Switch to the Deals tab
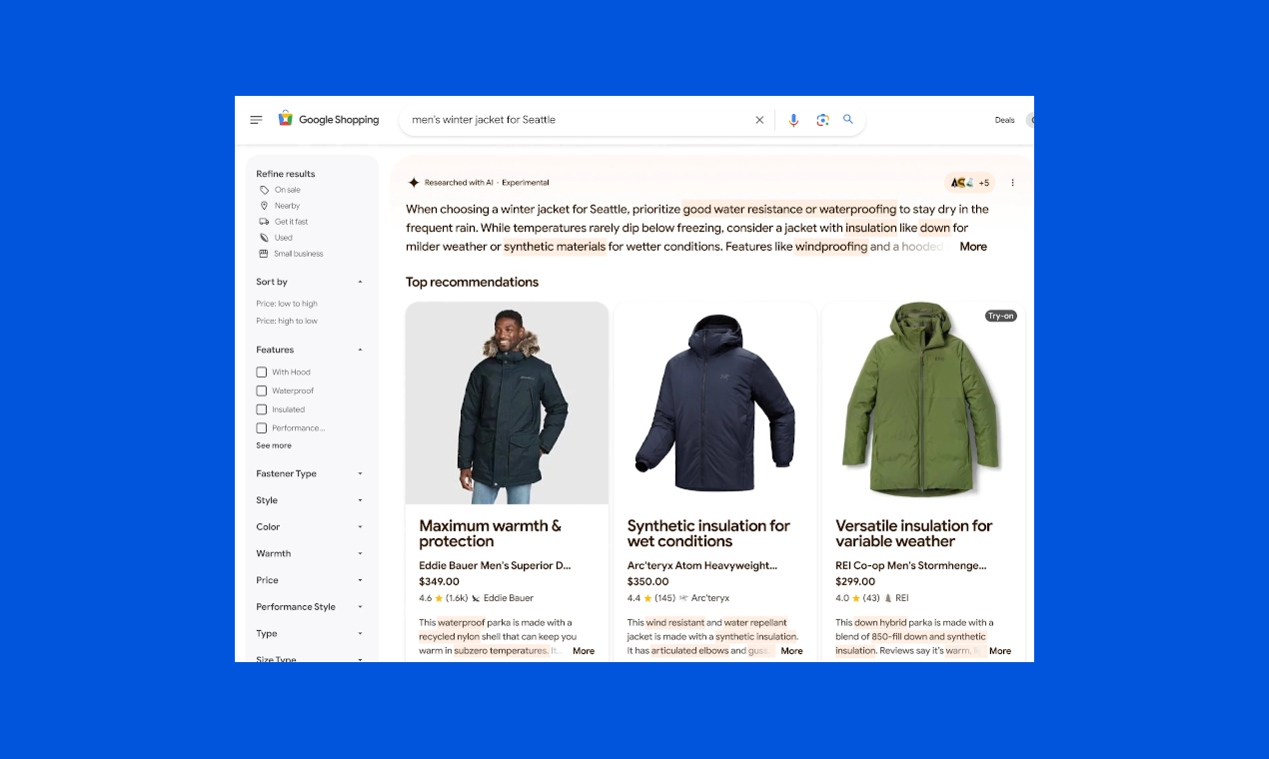The height and width of the screenshot is (759, 1269). [x=1004, y=120]
